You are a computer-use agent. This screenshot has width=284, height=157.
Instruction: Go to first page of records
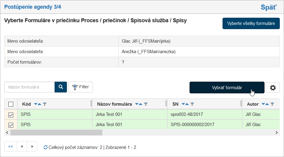[10, 146]
